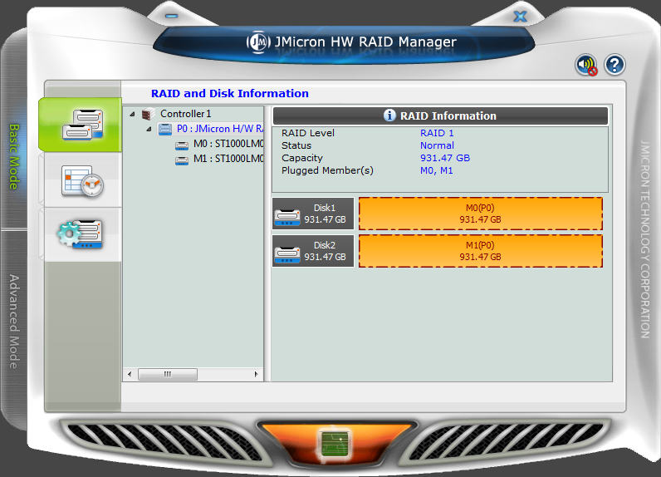Open the RAID and Disk Information page
The image size is (661, 477).
(80, 125)
